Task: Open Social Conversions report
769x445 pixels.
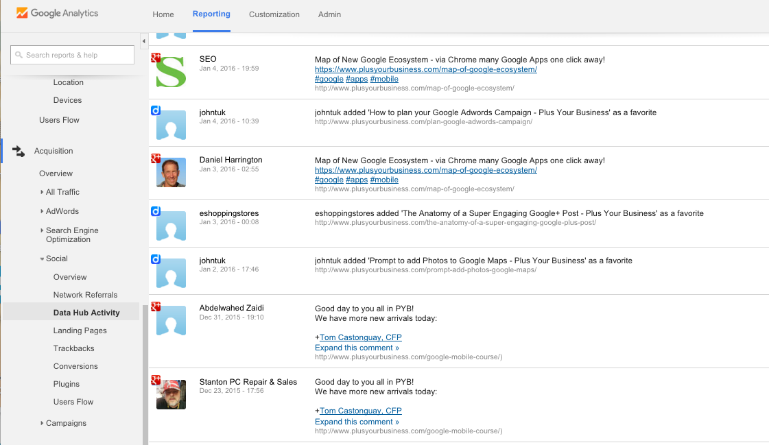Action: 75,366
